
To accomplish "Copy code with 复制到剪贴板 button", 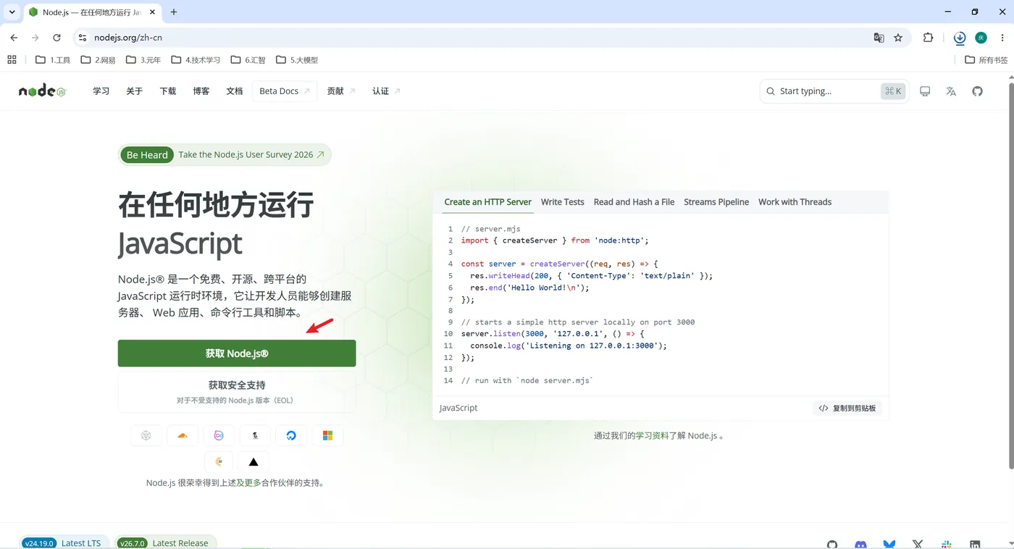I will pos(847,408).
